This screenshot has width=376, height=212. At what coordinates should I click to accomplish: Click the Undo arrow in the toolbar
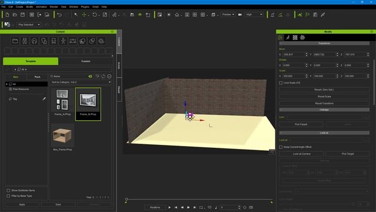pos(59,15)
